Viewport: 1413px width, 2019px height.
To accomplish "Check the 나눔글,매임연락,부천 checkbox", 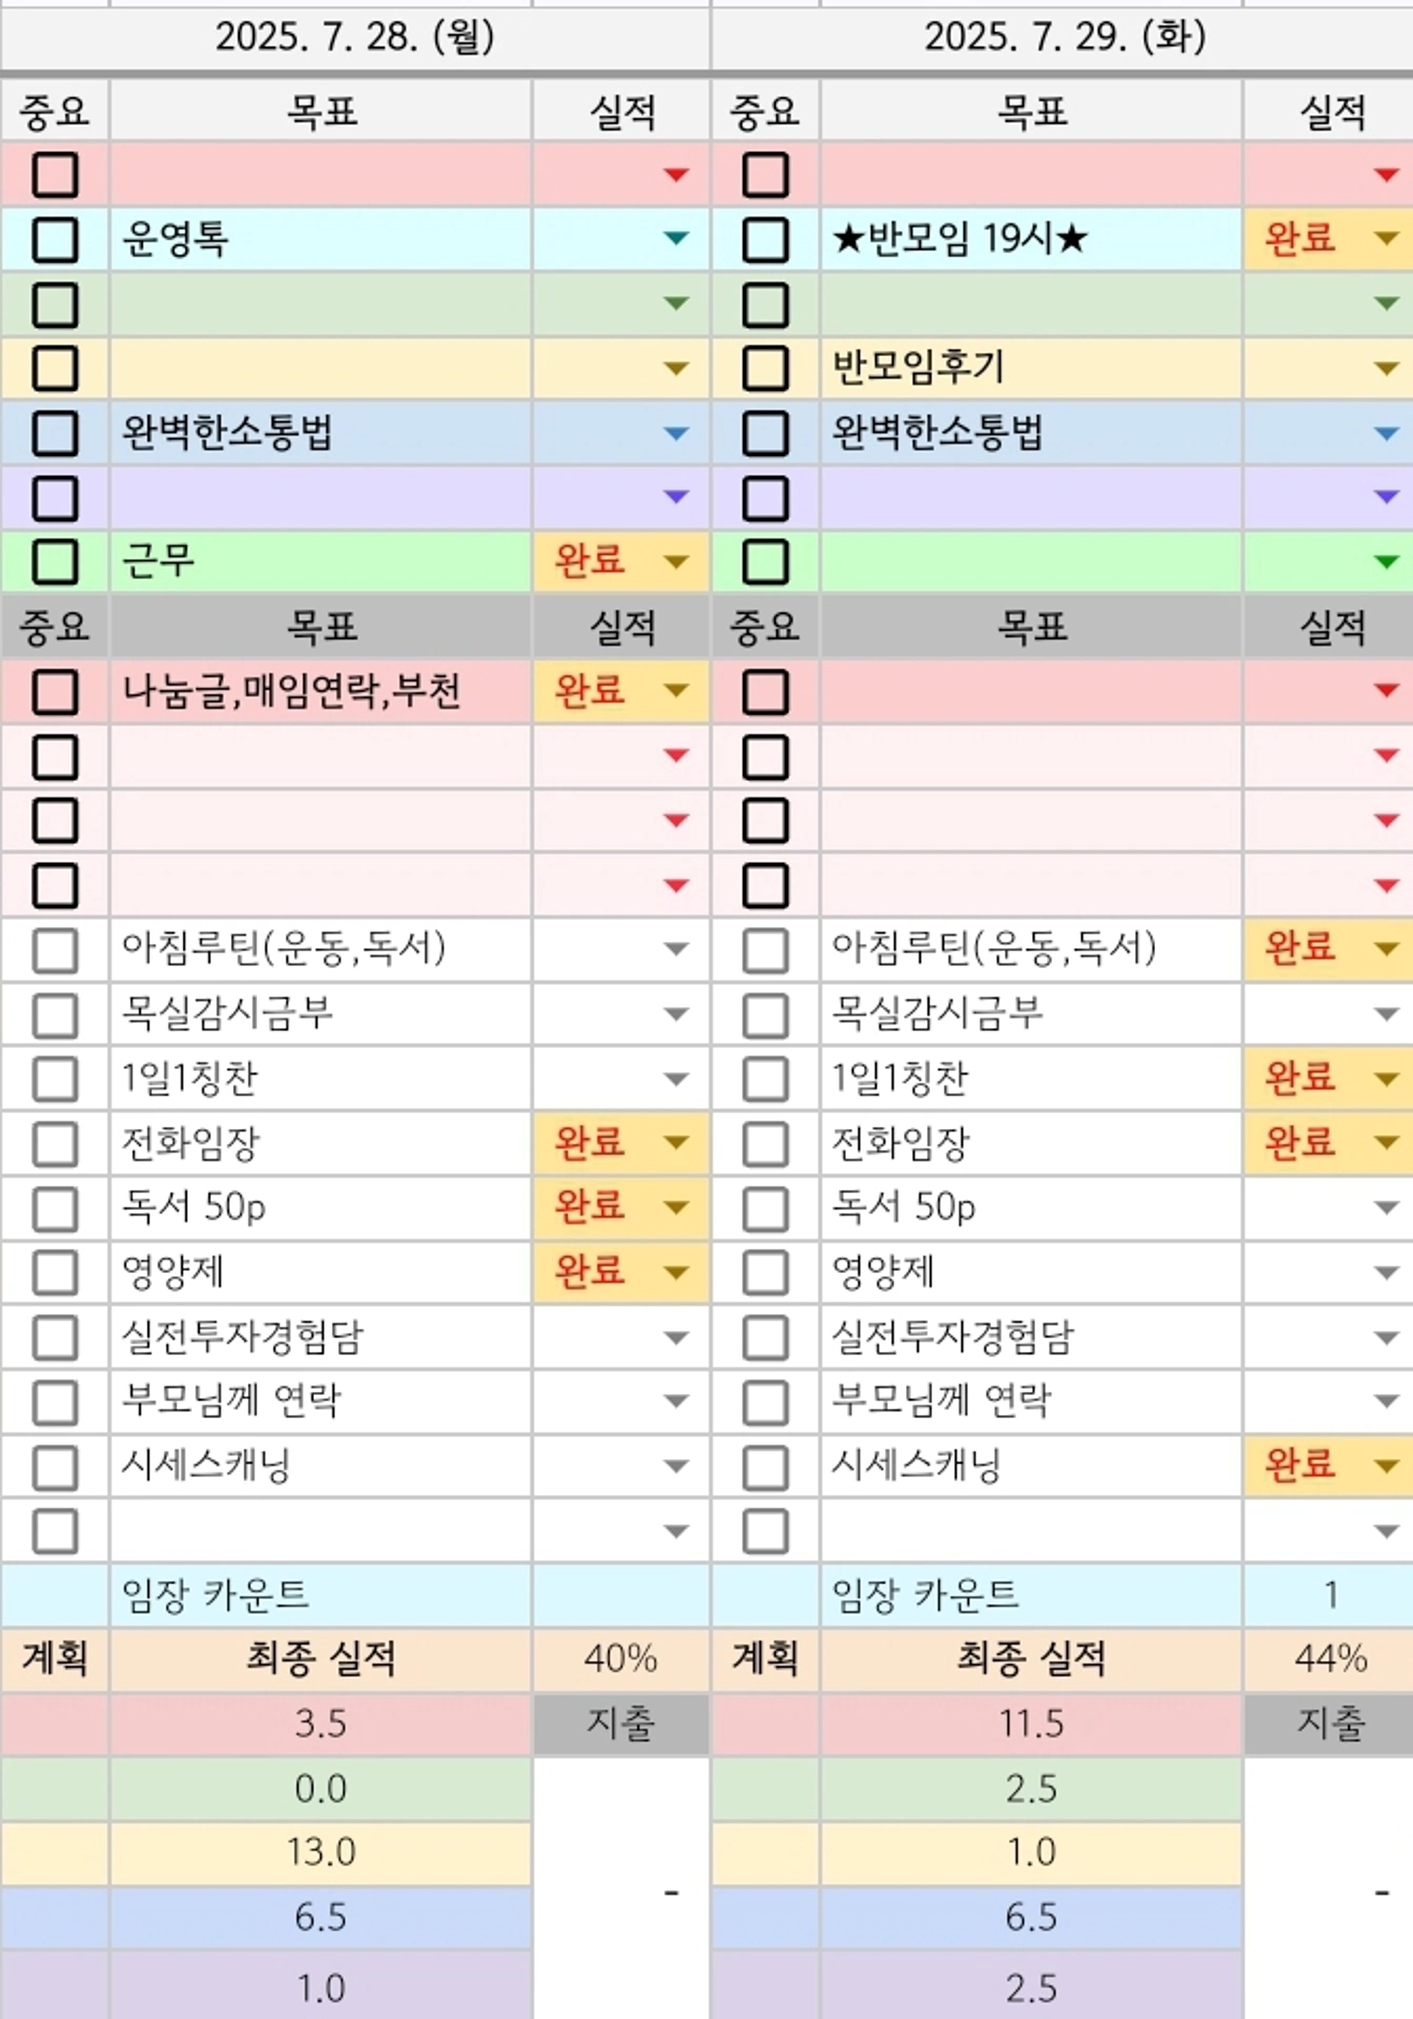I will pos(54,692).
